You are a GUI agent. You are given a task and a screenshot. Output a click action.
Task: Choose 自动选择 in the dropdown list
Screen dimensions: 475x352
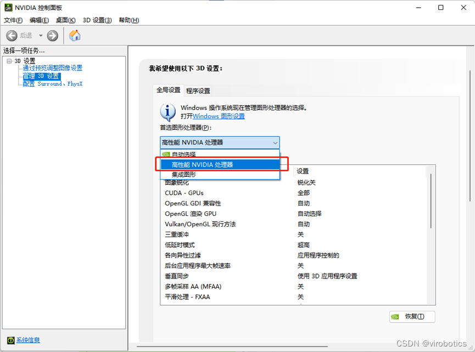pos(220,154)
